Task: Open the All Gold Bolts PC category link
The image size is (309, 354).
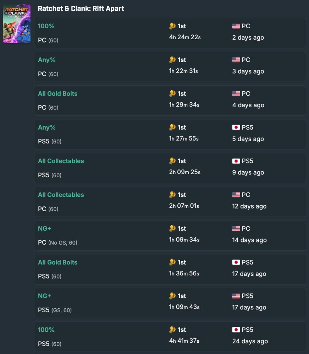Action: click(x=58, y=93)
